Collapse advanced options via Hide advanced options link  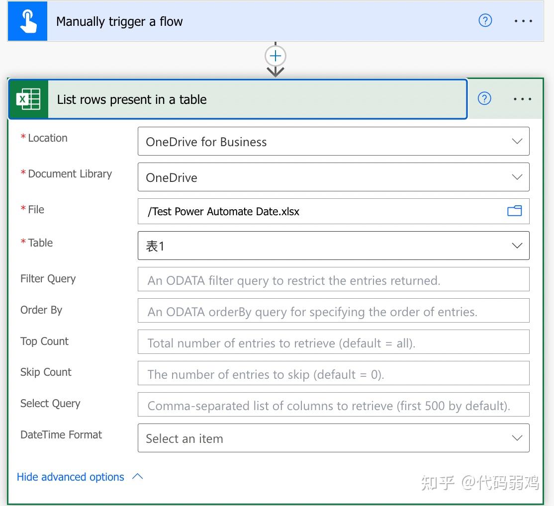70,477
